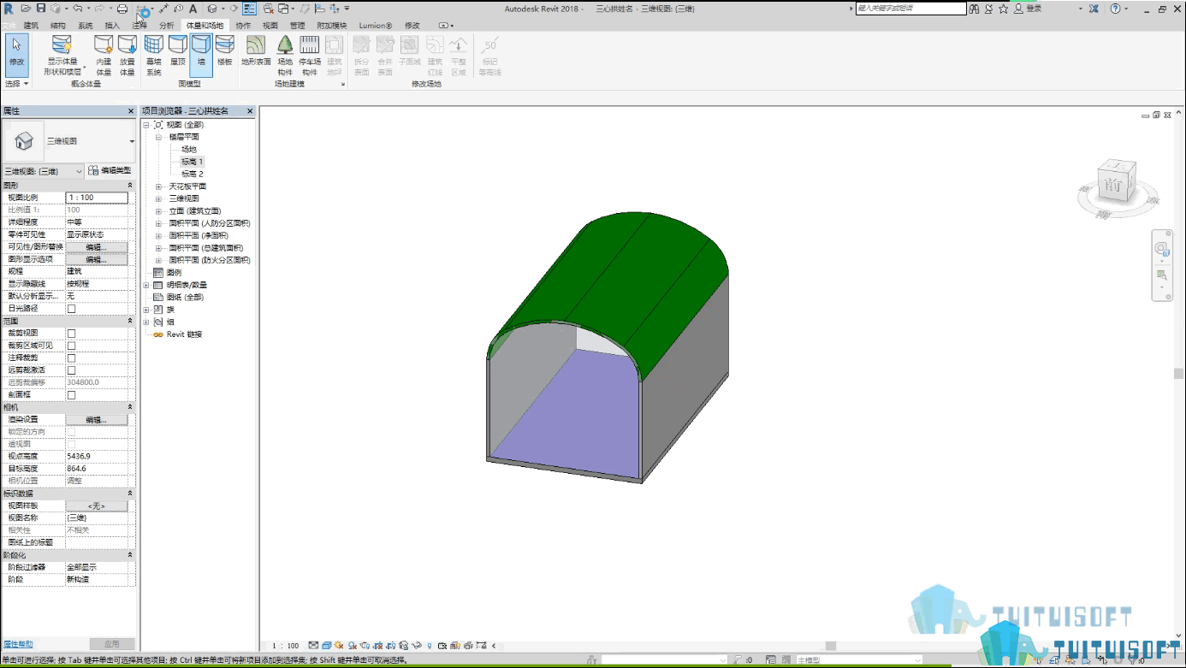This screenshot has width=1186, height=668.
Task: Click Open file icon in quick access toolbar
Action: pos(26,9)
